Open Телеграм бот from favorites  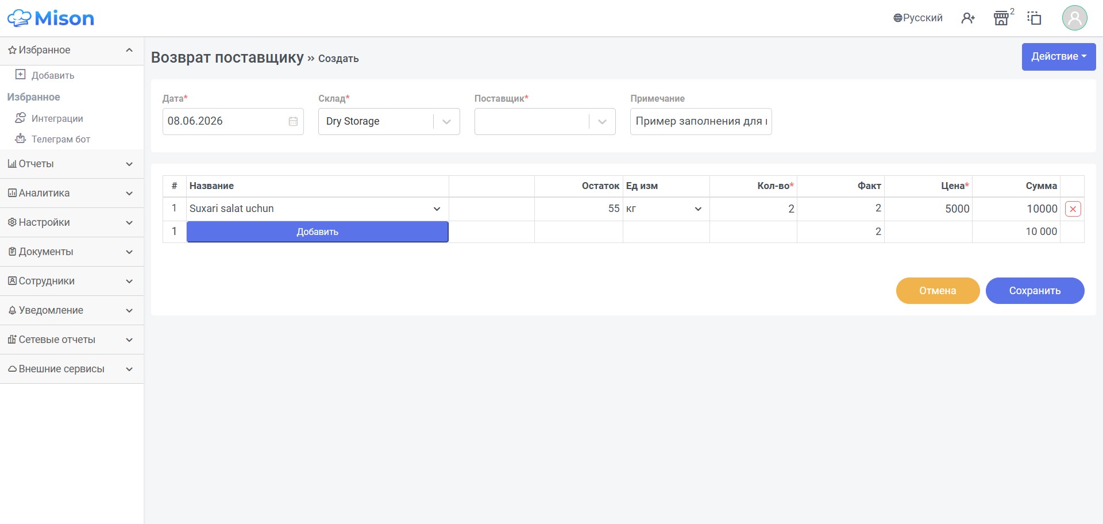click(x=60, y=139)
